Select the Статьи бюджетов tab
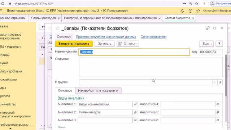 click(x=177, y=18)
